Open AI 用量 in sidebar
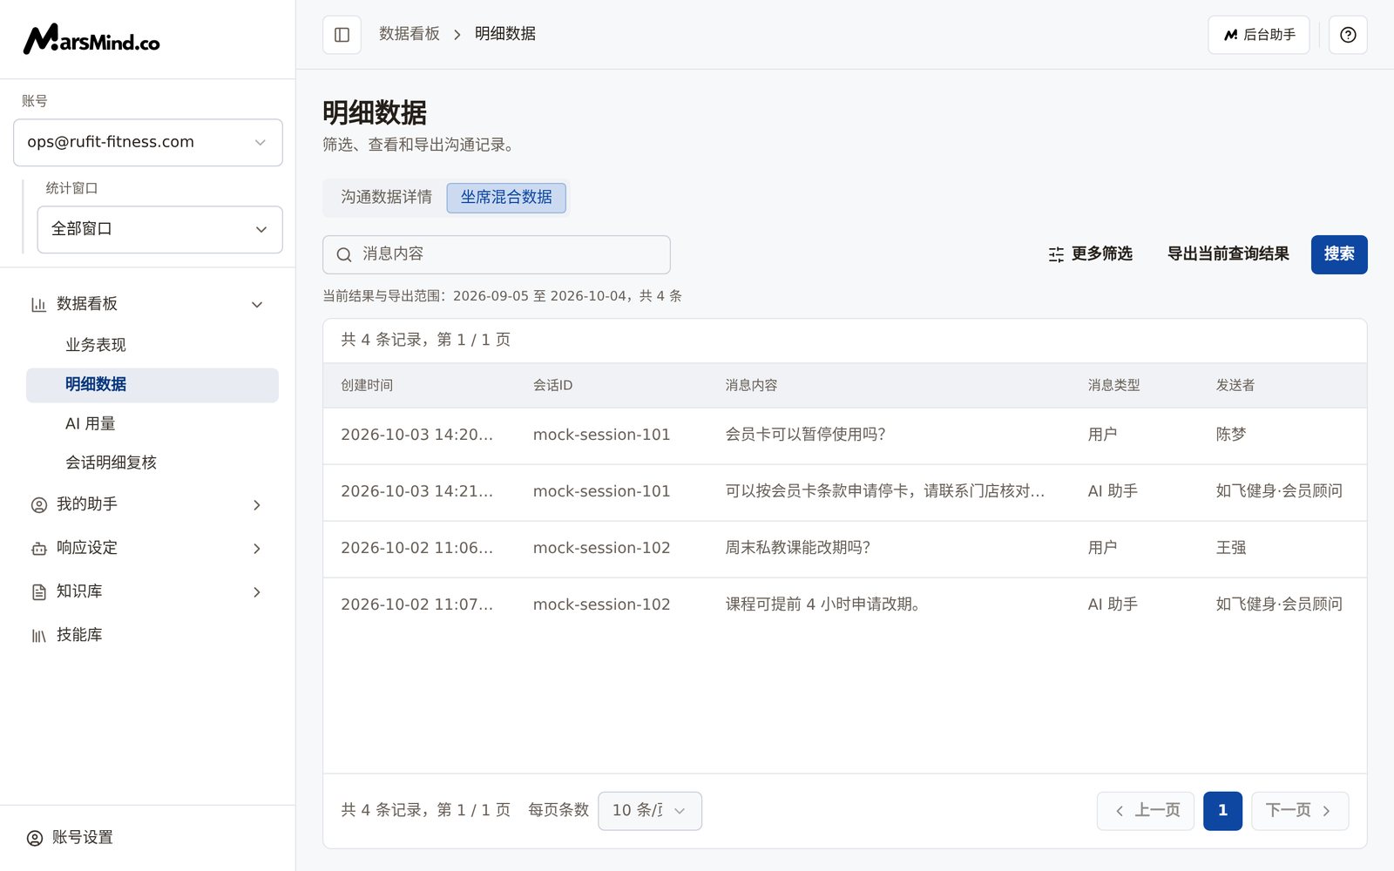1394x871 pixels. pyautogui.click(x=152, y=424)
